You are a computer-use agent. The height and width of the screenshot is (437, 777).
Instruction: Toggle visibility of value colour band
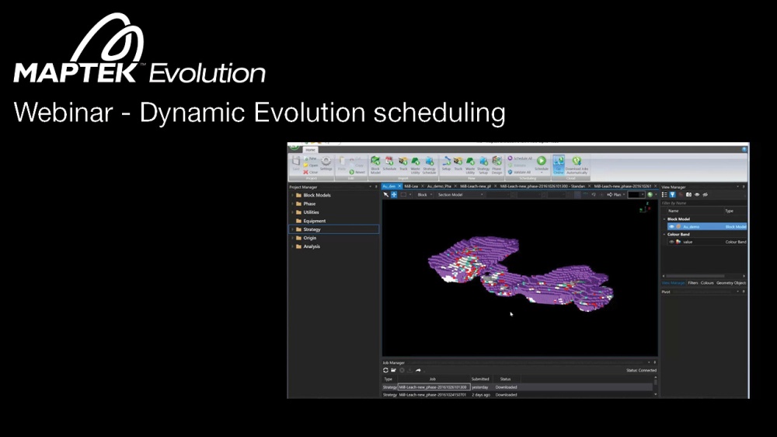tap(672, 242)
